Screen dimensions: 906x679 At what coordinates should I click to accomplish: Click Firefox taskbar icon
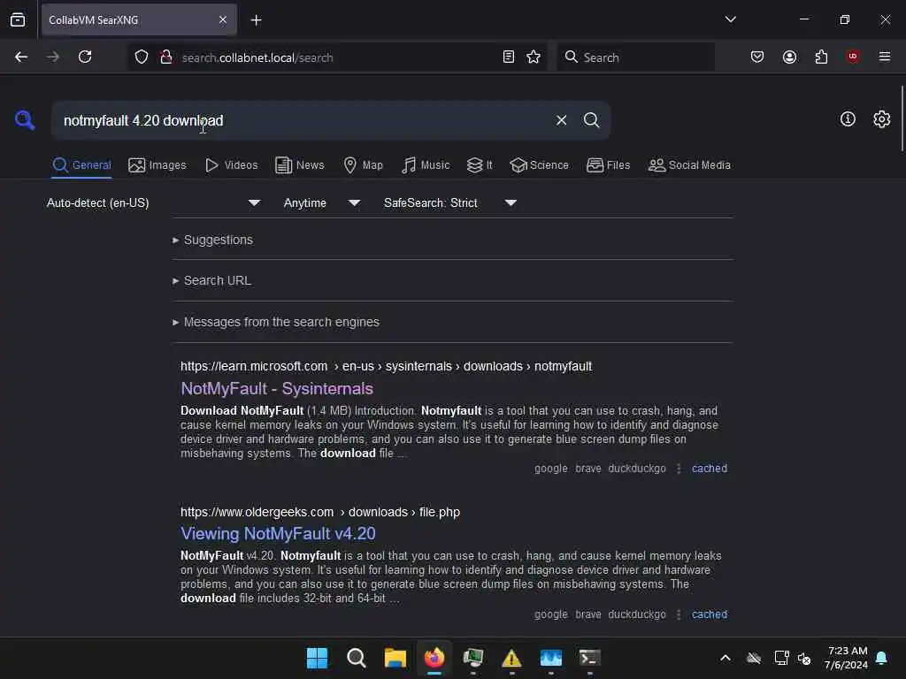pos(434,658)
